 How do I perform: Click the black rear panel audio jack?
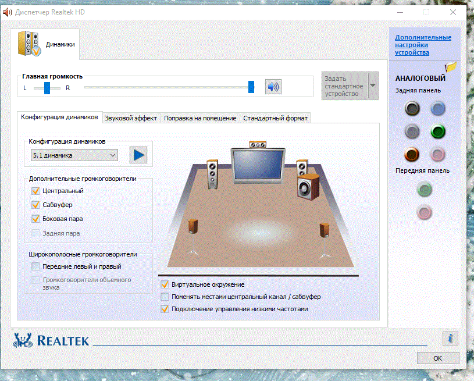coord(412,108)
